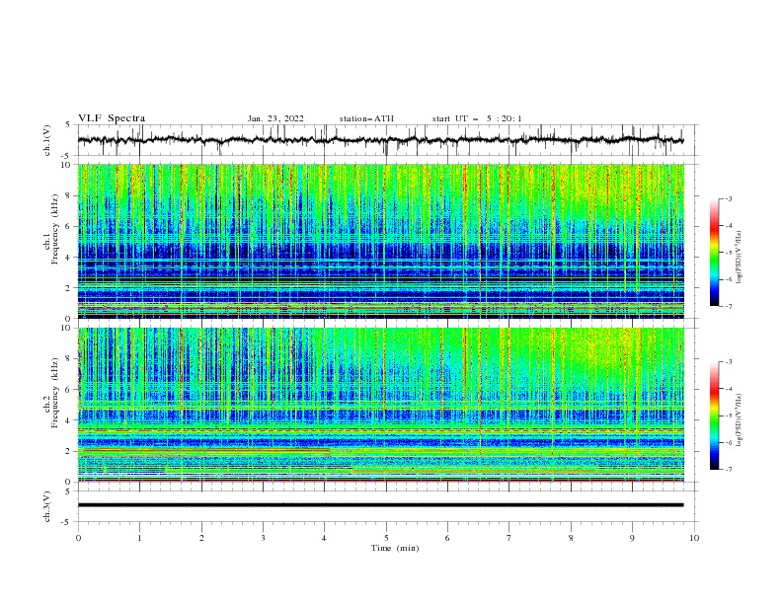Click the ch.1 voltage waveform trace
782x604 pixels.
(380, 140)
